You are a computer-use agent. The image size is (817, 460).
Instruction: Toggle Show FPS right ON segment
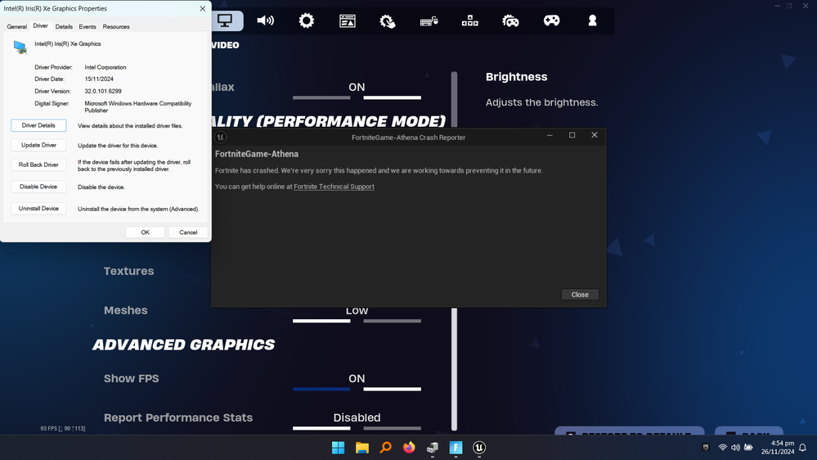[x=393, y=389]
